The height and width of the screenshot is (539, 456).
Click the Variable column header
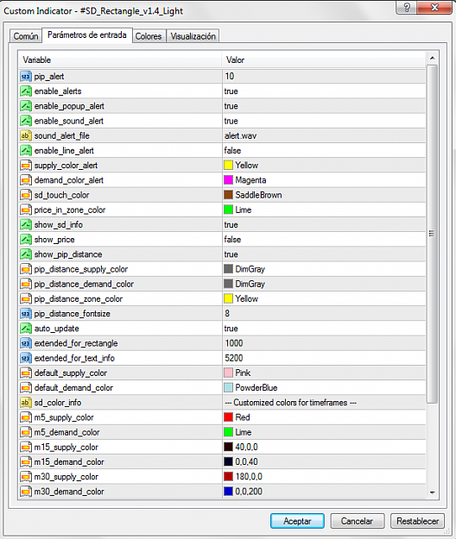(120, 60)
